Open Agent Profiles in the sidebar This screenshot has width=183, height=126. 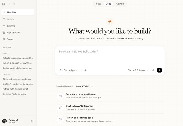[x=13, y=32]
